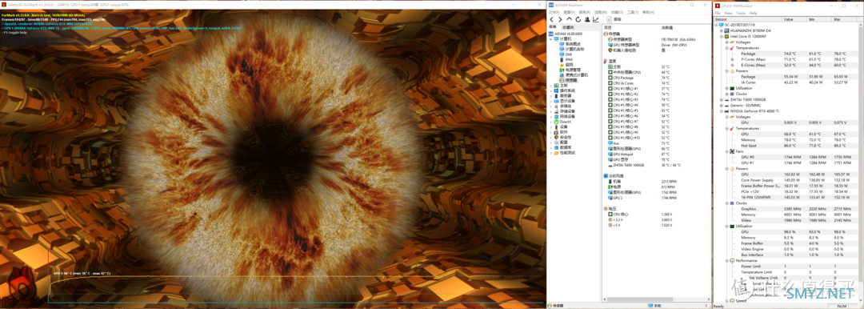Click the up arrow in AIDA64 toolbar

(x=570, y=19)
